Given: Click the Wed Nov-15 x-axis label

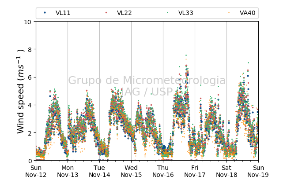Looking at the screenshot, I should click(x=131, y=171).
